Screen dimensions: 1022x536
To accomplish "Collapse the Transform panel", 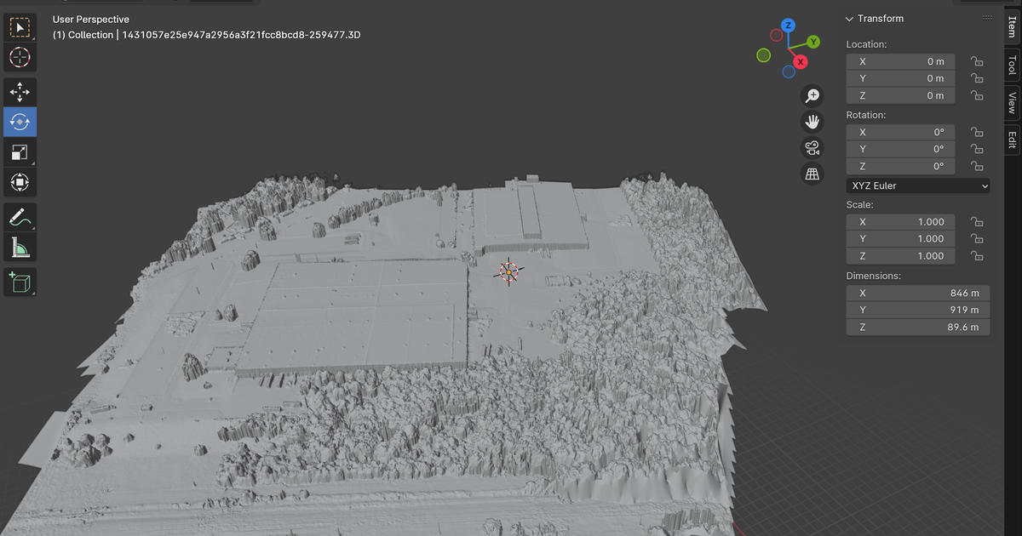I will [849, 18].
